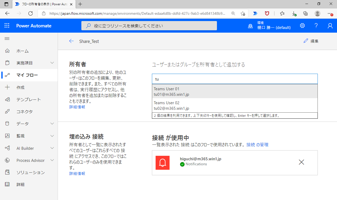Open 詳細情報 link under 所有者
This screenshot has height=200, width=337.
tap(77, 107)
